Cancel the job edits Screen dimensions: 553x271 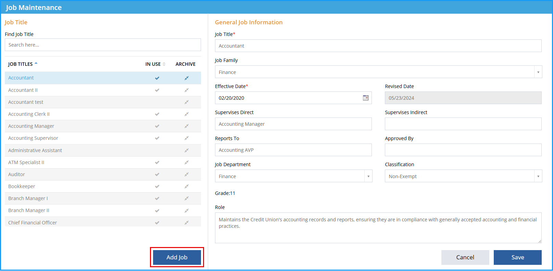tap(465, 257)
